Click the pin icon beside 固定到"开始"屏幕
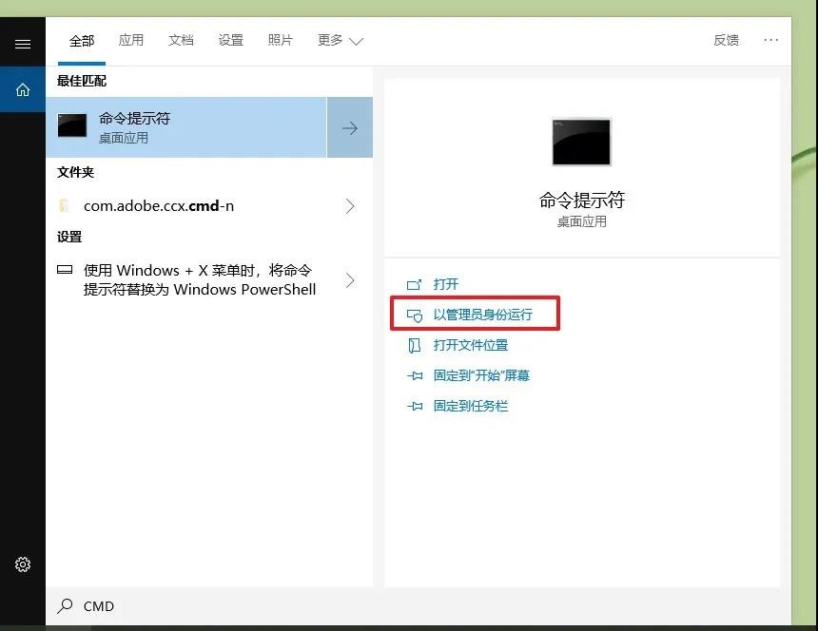 pos(415,375)
